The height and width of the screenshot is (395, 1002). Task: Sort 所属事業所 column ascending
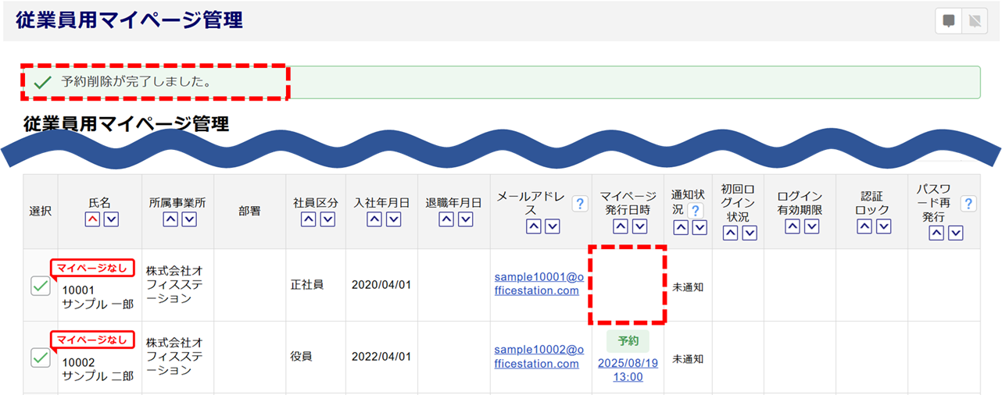click(170, 219)
